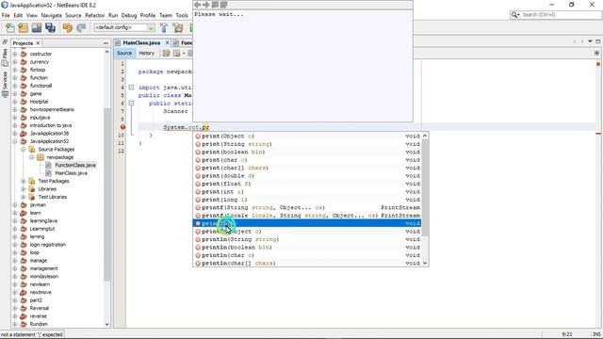The width and height of the screenshot is (603, 339).
Task: Collapse the code fold at line 4
Action: [131, 88]
